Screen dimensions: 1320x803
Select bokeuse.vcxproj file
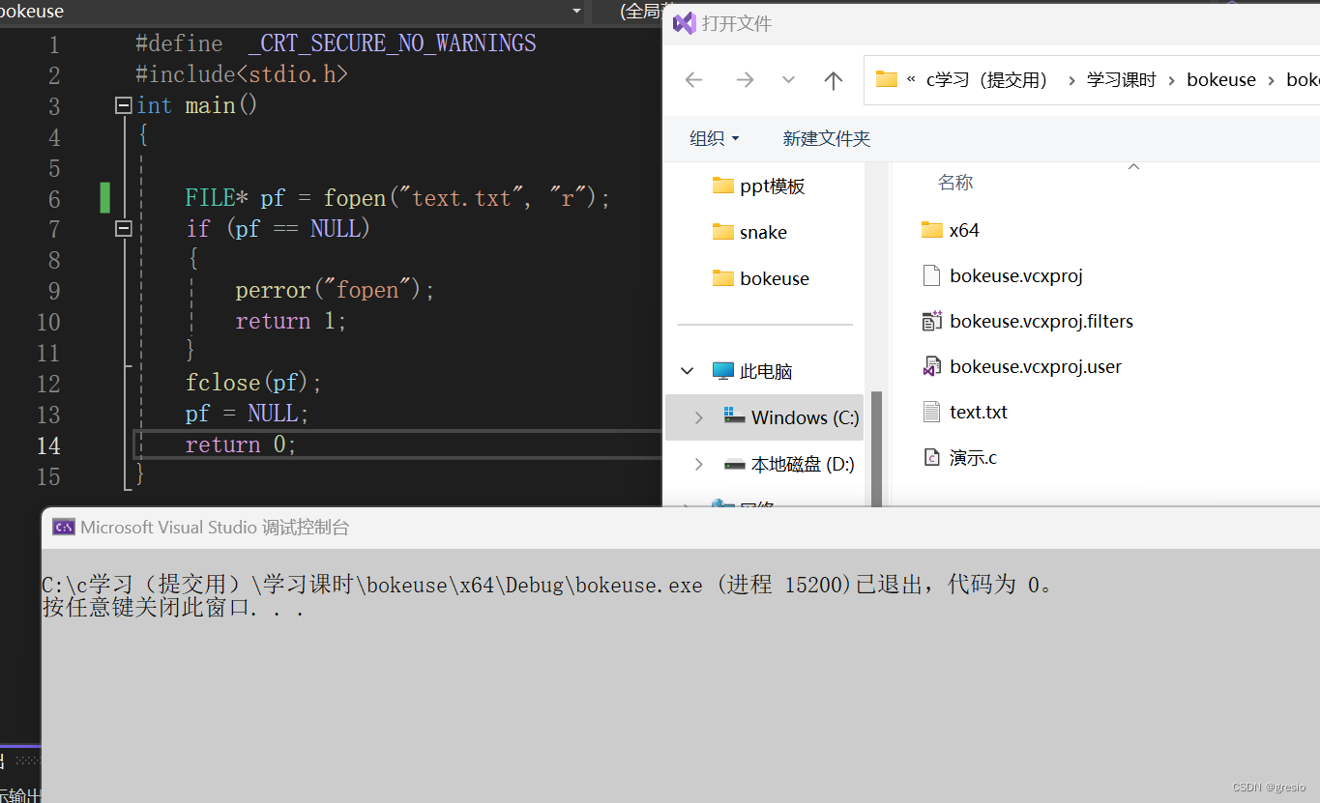tap(1016, 276)
